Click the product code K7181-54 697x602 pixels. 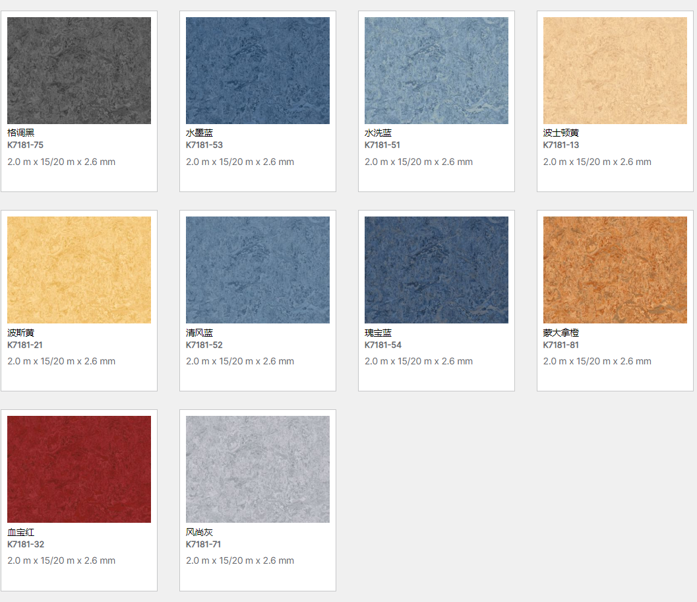pos(383,345)
